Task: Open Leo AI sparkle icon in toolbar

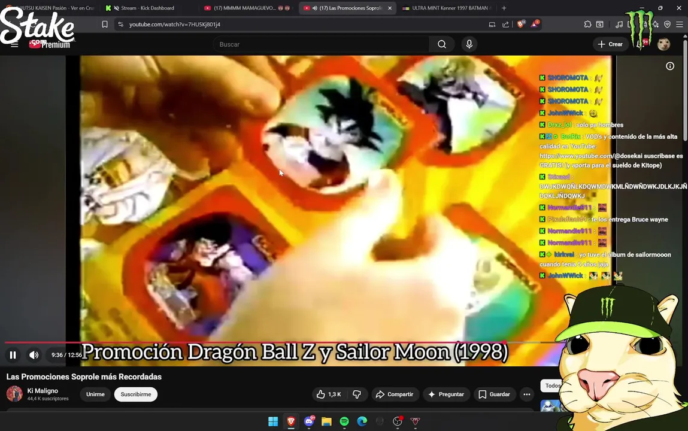Action: click(x=656, y=25)
